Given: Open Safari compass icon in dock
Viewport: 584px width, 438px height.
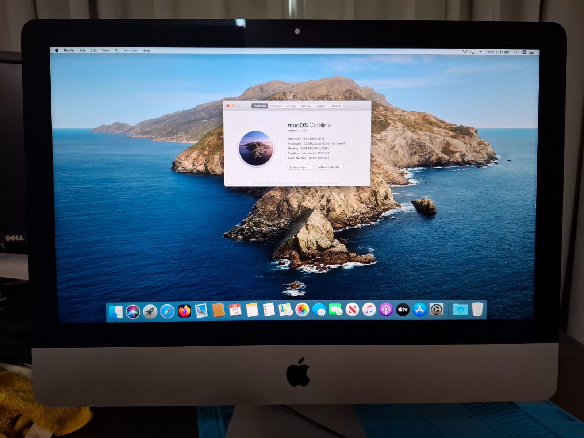Looking at the screenshot, I should pyautogui.click(x=167, y=311).
